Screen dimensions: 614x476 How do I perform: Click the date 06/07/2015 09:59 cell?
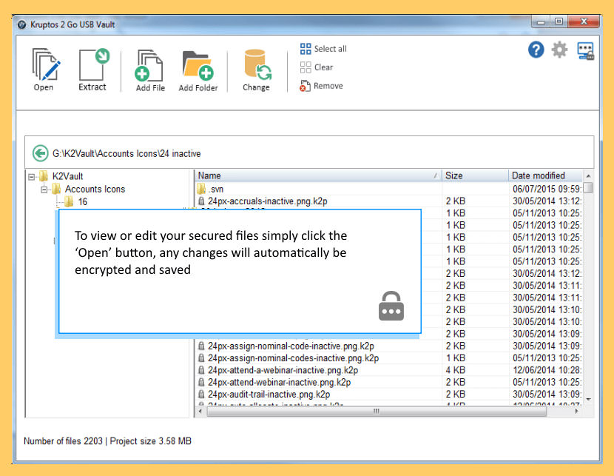[x=547, y=189]
